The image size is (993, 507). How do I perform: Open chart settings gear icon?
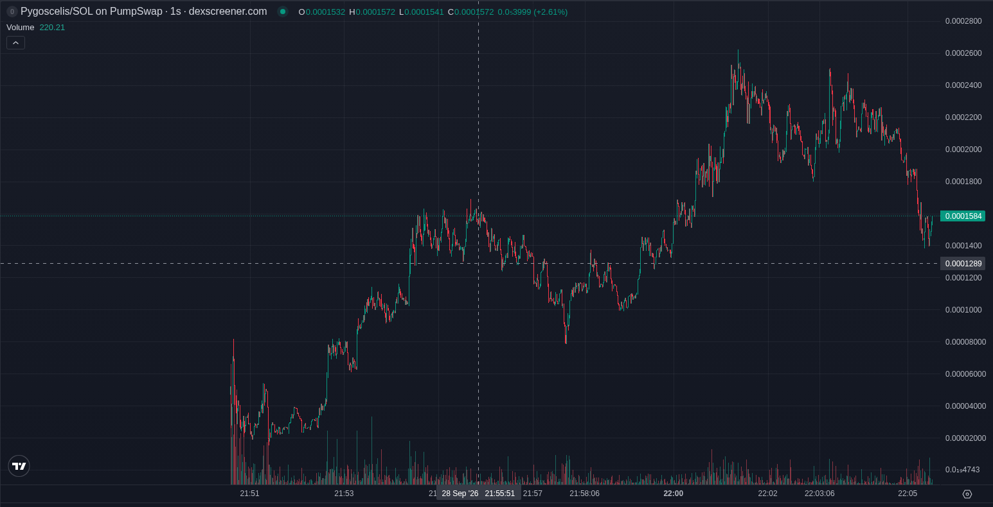(967, 494)
